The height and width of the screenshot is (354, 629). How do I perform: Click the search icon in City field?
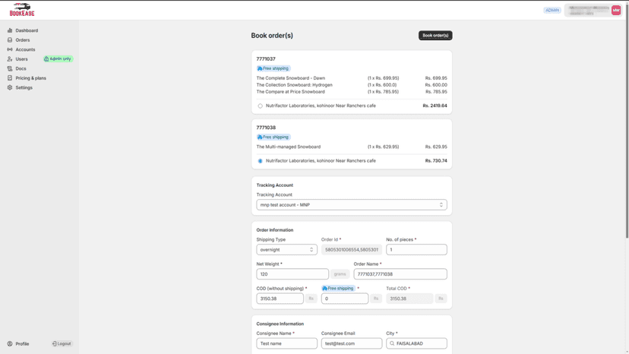[392, 343]
